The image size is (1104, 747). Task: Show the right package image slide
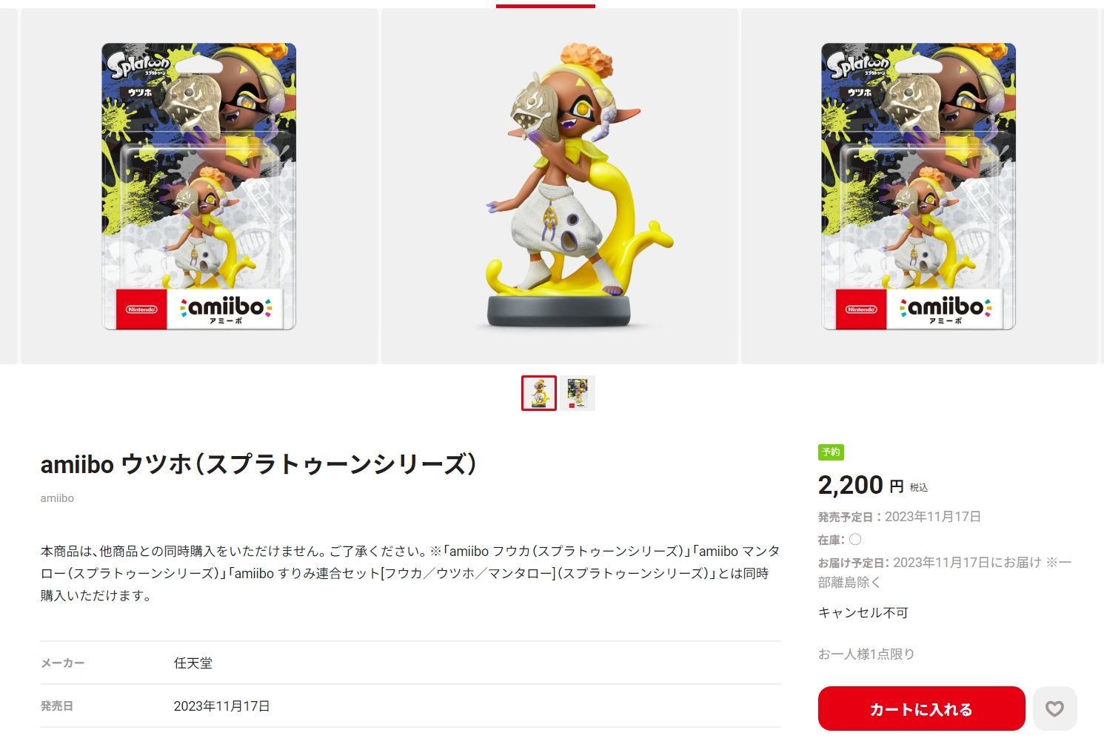coord(919,186)
